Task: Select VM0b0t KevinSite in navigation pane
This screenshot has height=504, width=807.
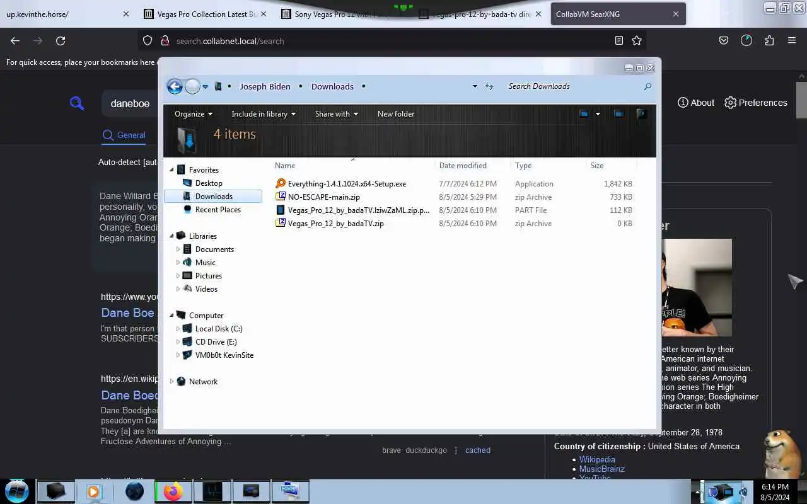Action: click(224, 355)
